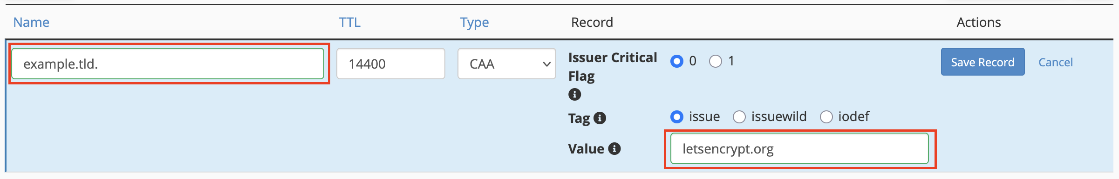Select Issuer Critical Flag value 0

[x=676, y=61]
